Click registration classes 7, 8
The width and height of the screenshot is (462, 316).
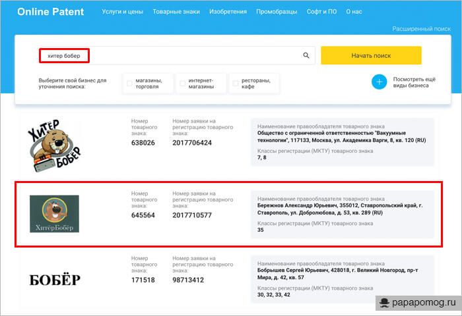[261, 157]
